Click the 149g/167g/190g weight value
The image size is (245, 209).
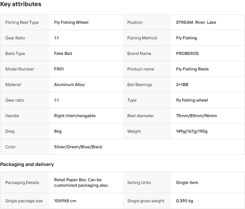click(x=192, y=131)
